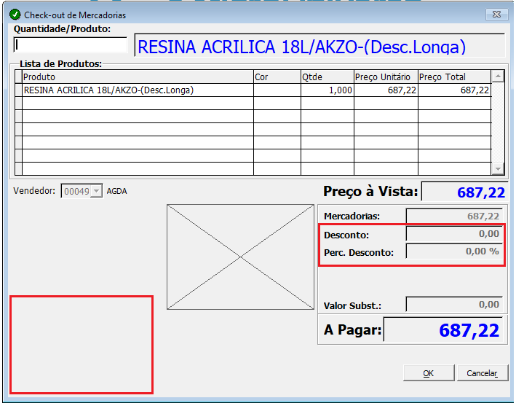Select the RESINA ACRILICA 18L/AKZO product row
This screenshot has width=516, height=406.
pos(253,90)
